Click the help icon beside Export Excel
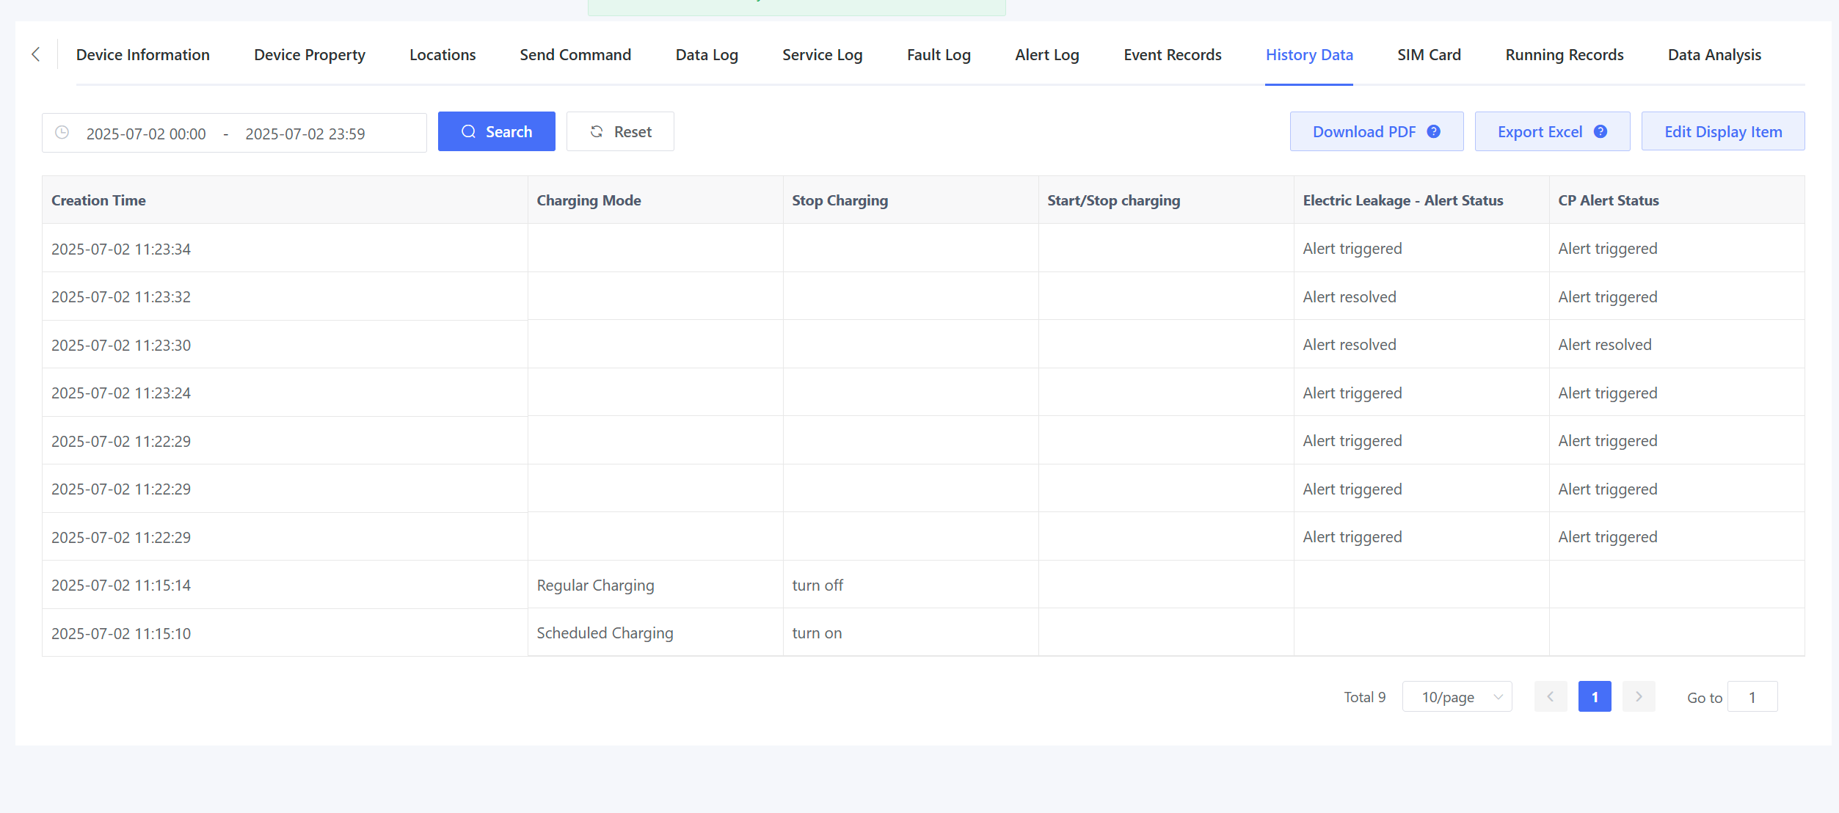1839x813 pixels. tap(1601, 132)
